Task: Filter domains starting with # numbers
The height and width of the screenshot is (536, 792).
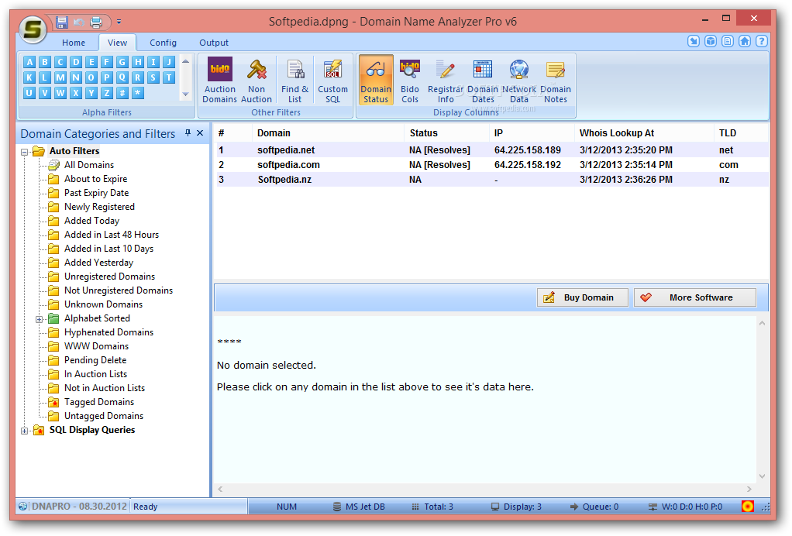Action: (x=122, y=93)
